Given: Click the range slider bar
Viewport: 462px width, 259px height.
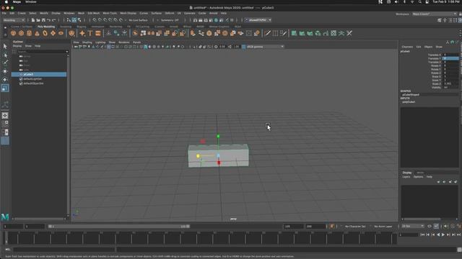Looking at the screenshot, I should 119,227.
